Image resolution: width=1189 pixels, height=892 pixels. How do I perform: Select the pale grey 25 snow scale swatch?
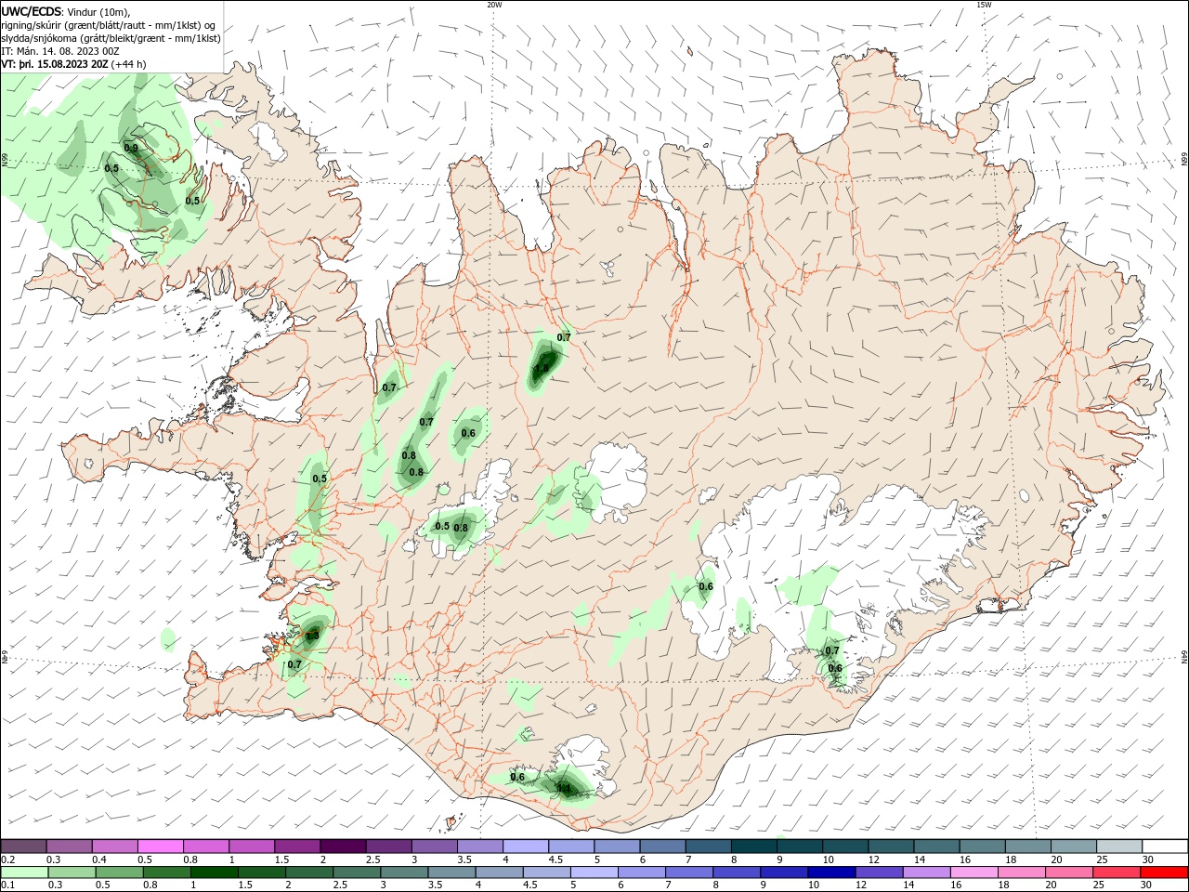point(1119,846)
